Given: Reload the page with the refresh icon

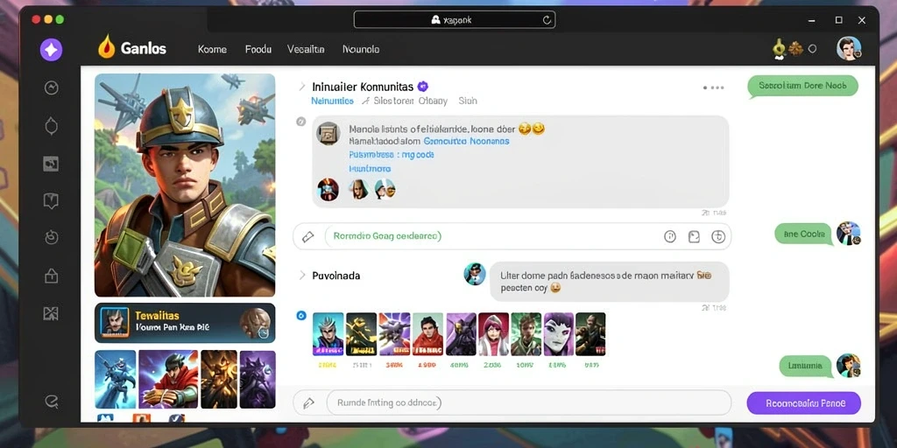Looking at the screenshot, I should tap(547, 20).
